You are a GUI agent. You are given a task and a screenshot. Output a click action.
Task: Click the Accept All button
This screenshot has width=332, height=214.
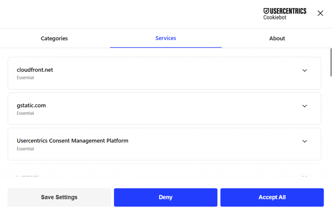tap(272, 197)
